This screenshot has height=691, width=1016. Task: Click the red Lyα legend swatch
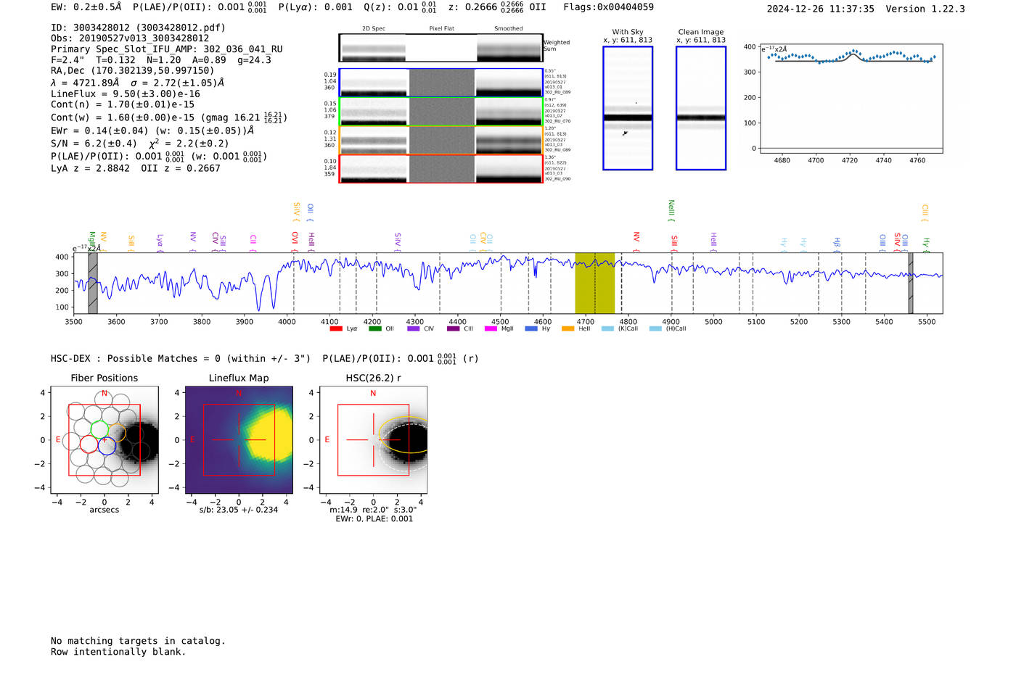tap(336, 329)
